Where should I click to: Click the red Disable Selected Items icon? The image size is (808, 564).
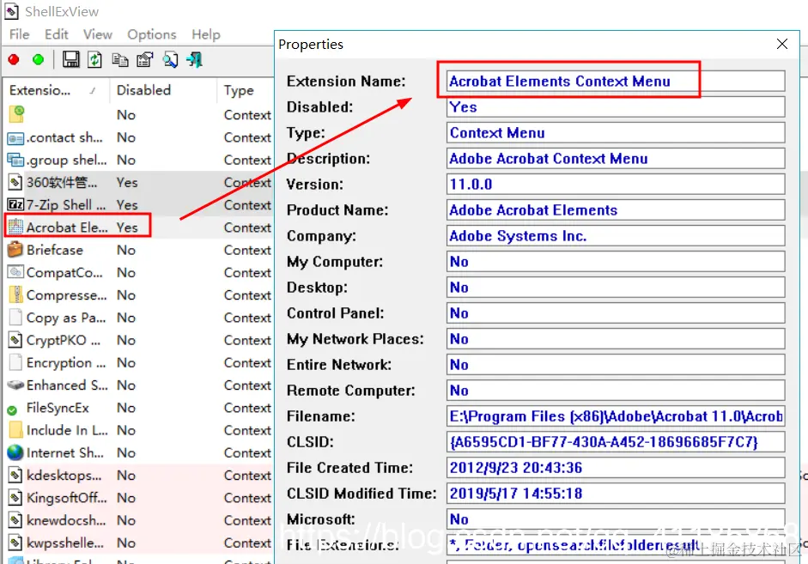tap(14, 60)
